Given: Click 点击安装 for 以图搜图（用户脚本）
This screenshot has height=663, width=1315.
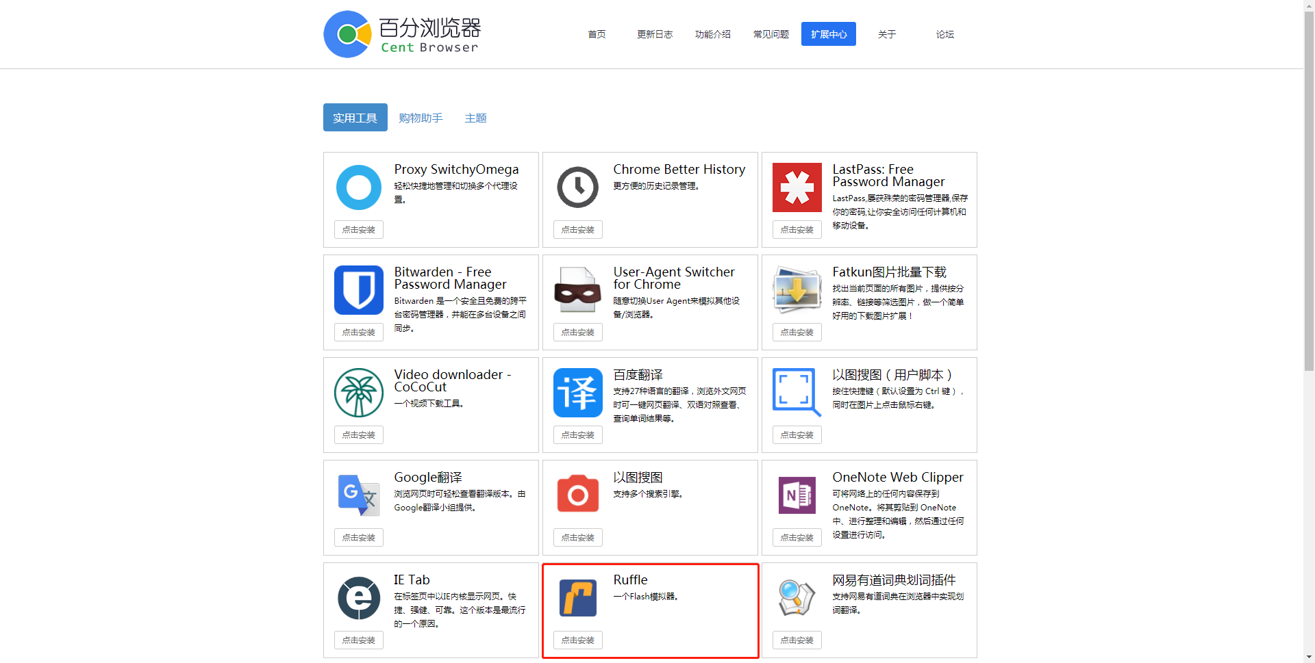Looking at the screenshot, I should [797, 435].
